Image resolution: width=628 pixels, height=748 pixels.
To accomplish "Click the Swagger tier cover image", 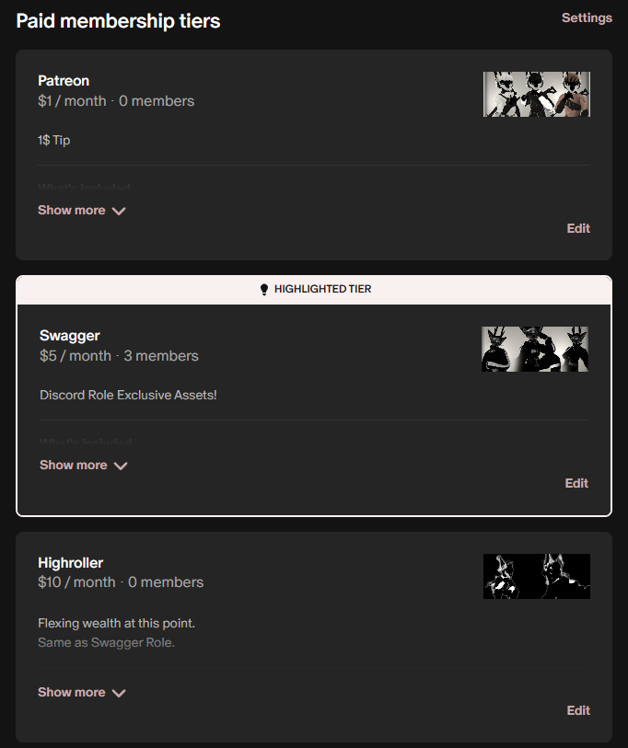I will pyautogui.click(x=534, y=350).
